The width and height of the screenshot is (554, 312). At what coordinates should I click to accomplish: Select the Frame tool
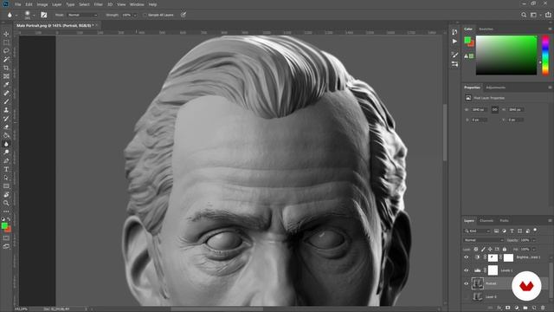point(6,76)
